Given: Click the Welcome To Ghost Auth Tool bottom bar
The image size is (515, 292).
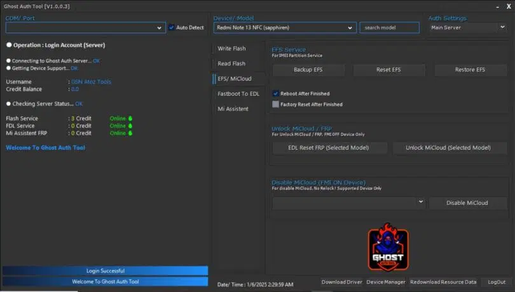Looking at the screenshot, I should pyautogui.click(x=105, y=281).
